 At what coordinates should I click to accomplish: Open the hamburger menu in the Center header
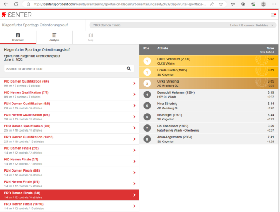point(273,15)
